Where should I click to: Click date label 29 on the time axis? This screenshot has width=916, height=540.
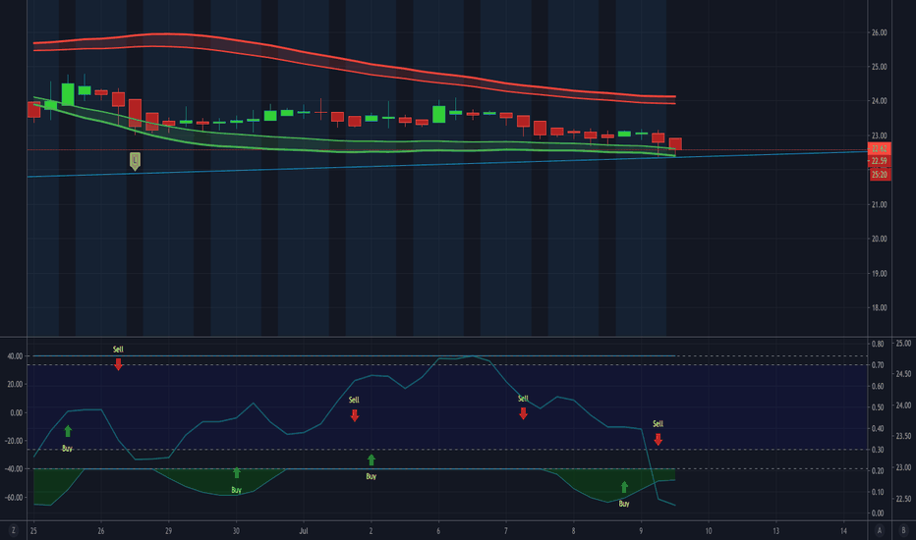[x=169, y=530]
